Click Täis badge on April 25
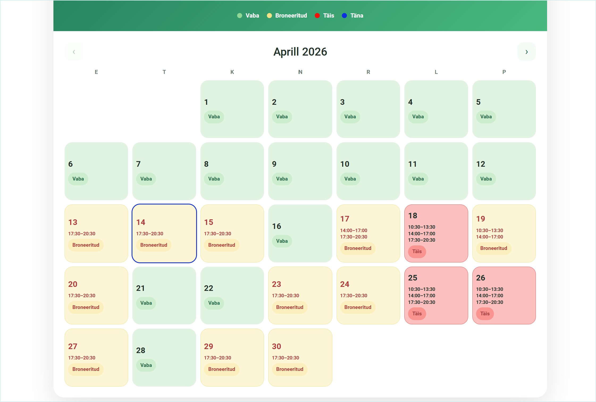This screenshot has width=596, height=402. tap(417, 313)
